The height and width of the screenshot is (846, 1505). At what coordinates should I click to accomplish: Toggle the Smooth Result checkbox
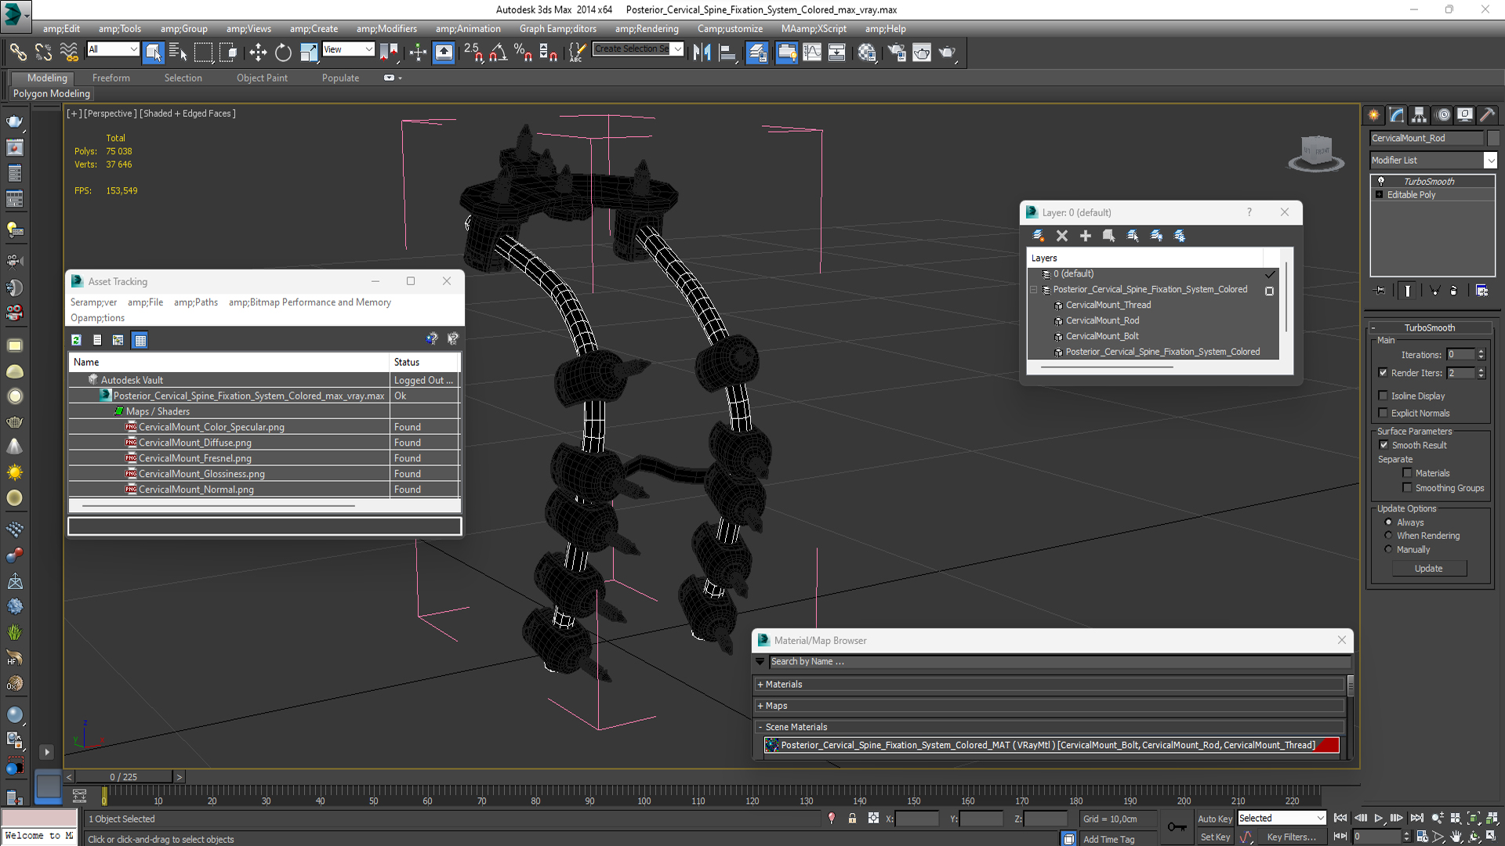coord(1384,445)
